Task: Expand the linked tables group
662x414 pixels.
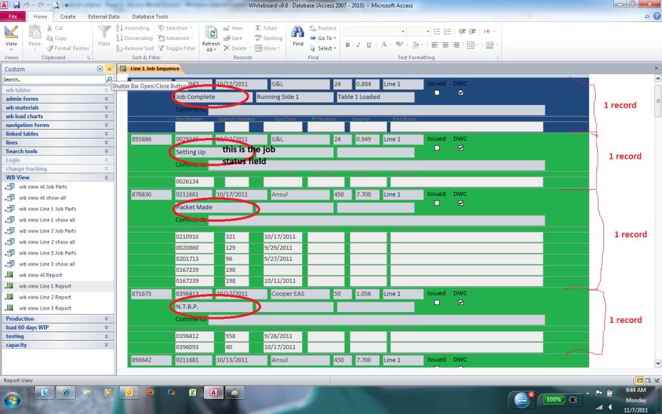Action: click(57, 134)
